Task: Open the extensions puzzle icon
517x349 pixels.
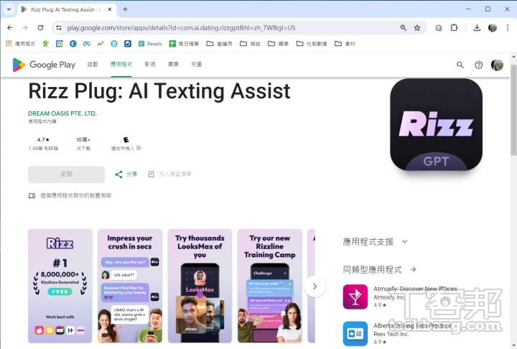Action: (x=454, y=28)
